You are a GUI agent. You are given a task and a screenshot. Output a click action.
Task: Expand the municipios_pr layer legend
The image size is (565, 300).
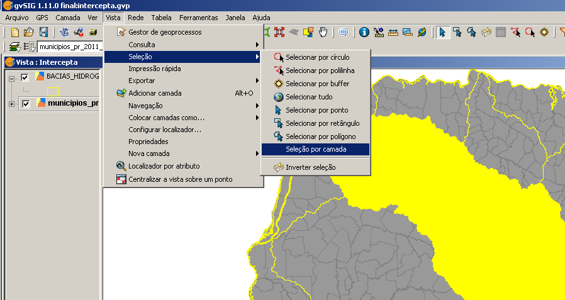point(12,104)
